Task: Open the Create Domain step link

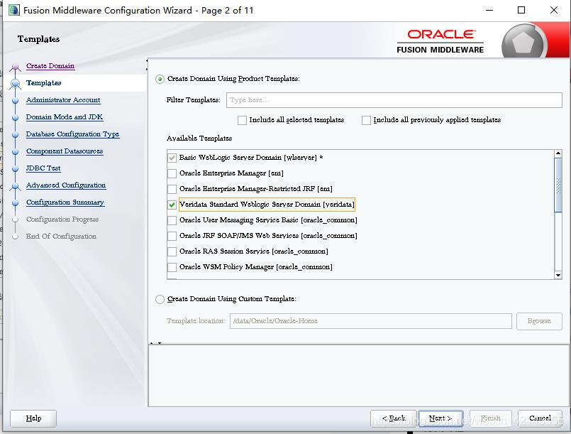Action: coord(50,65)
